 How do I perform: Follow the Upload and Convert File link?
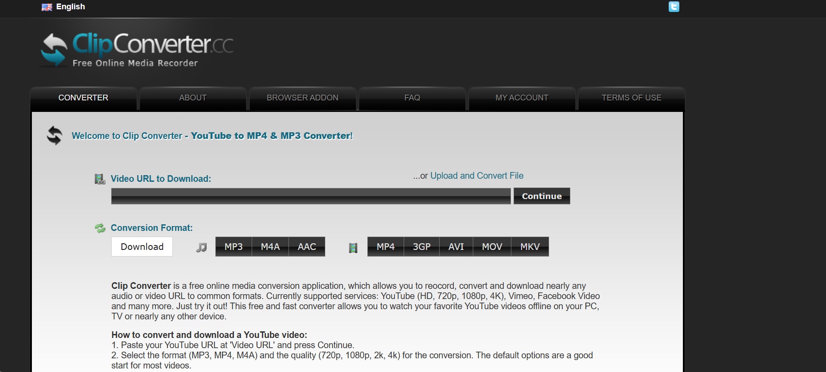(477, 176)
